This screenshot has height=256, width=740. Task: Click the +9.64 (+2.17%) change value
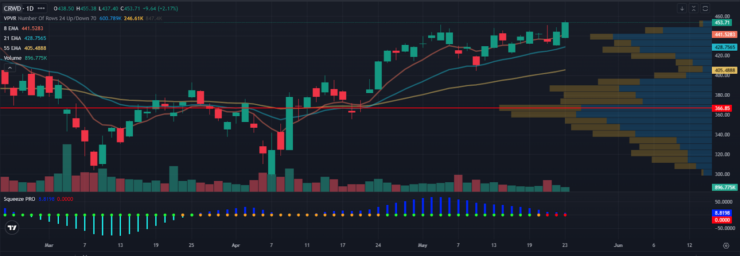[160, 8]
